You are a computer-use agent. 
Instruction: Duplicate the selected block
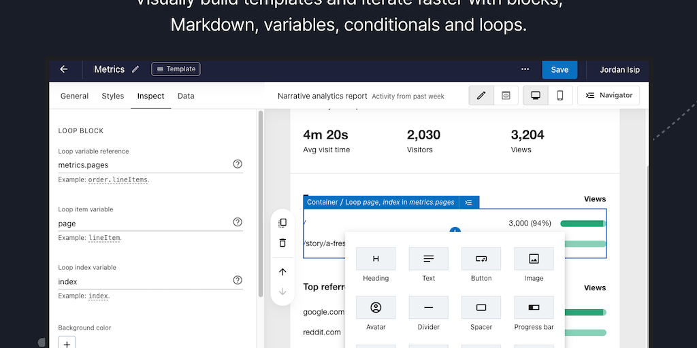click(x=282, y=223)
